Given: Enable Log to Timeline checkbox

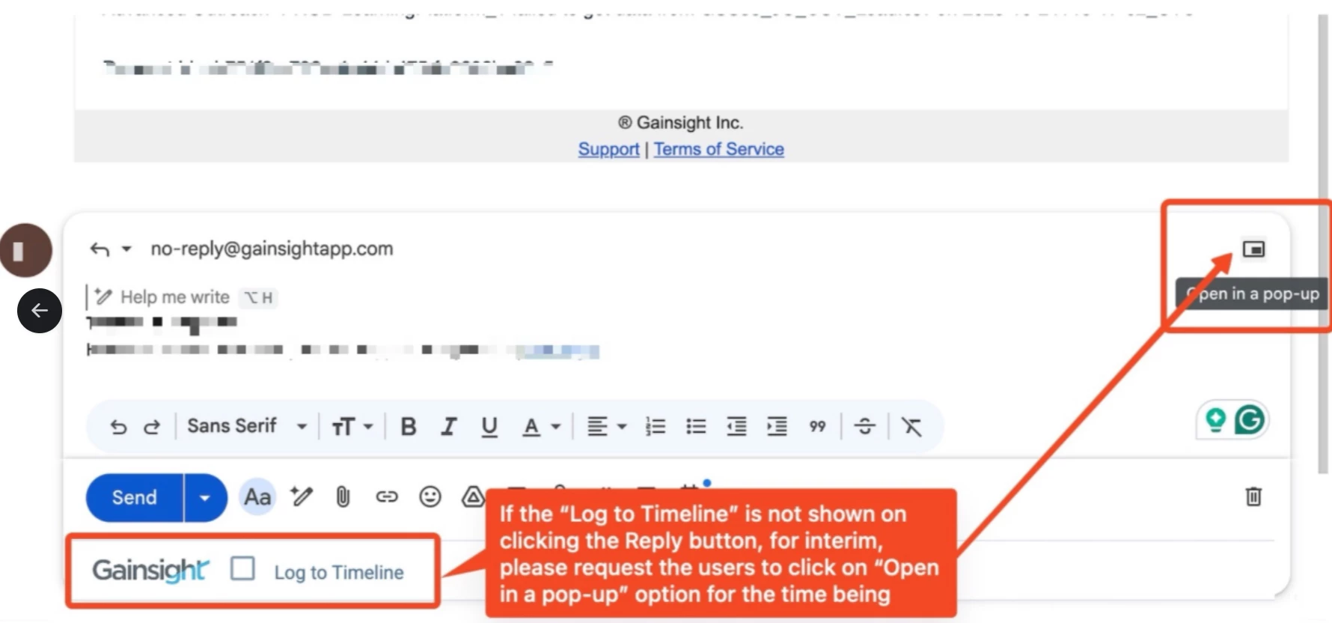Looking at the screenshot, I should coord(242,568).
